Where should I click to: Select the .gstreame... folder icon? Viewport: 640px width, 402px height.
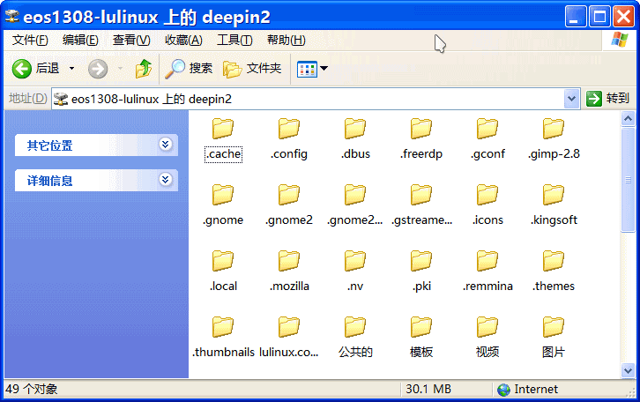coord(421,195)
